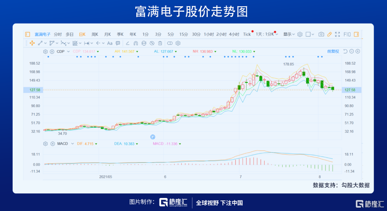Switch to 分时 intraday tab
Viewport: 387px width, 211px height.
(x=58, y=34)
